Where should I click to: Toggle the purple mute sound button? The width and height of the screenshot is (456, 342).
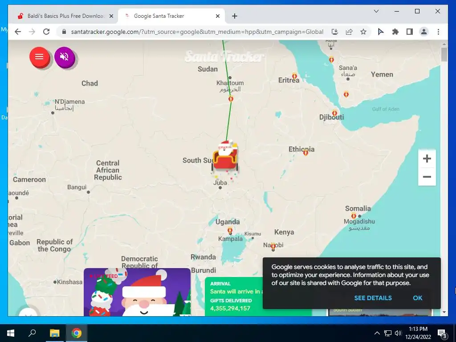[64, 57]
